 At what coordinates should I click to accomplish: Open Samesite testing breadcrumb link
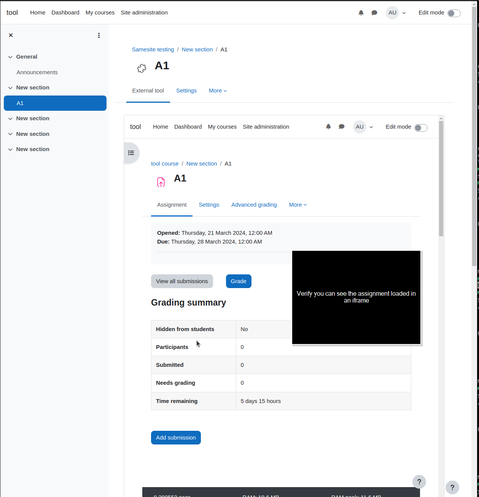point(153,49)
